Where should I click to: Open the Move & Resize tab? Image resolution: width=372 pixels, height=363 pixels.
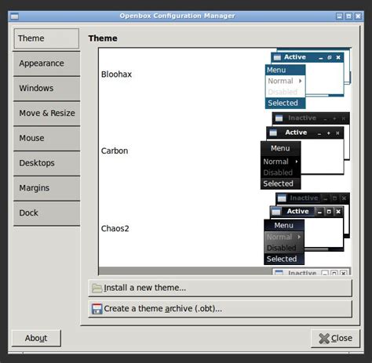46,114
